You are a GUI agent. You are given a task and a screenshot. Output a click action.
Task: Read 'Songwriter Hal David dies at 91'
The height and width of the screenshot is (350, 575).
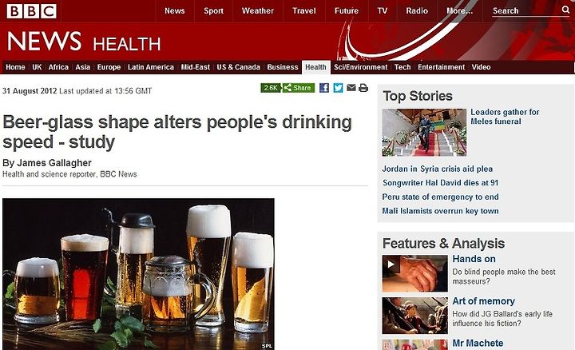tap(440, 183)
